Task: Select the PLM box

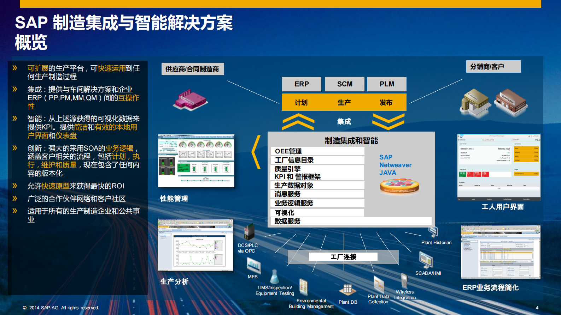Action: point(387,84)
